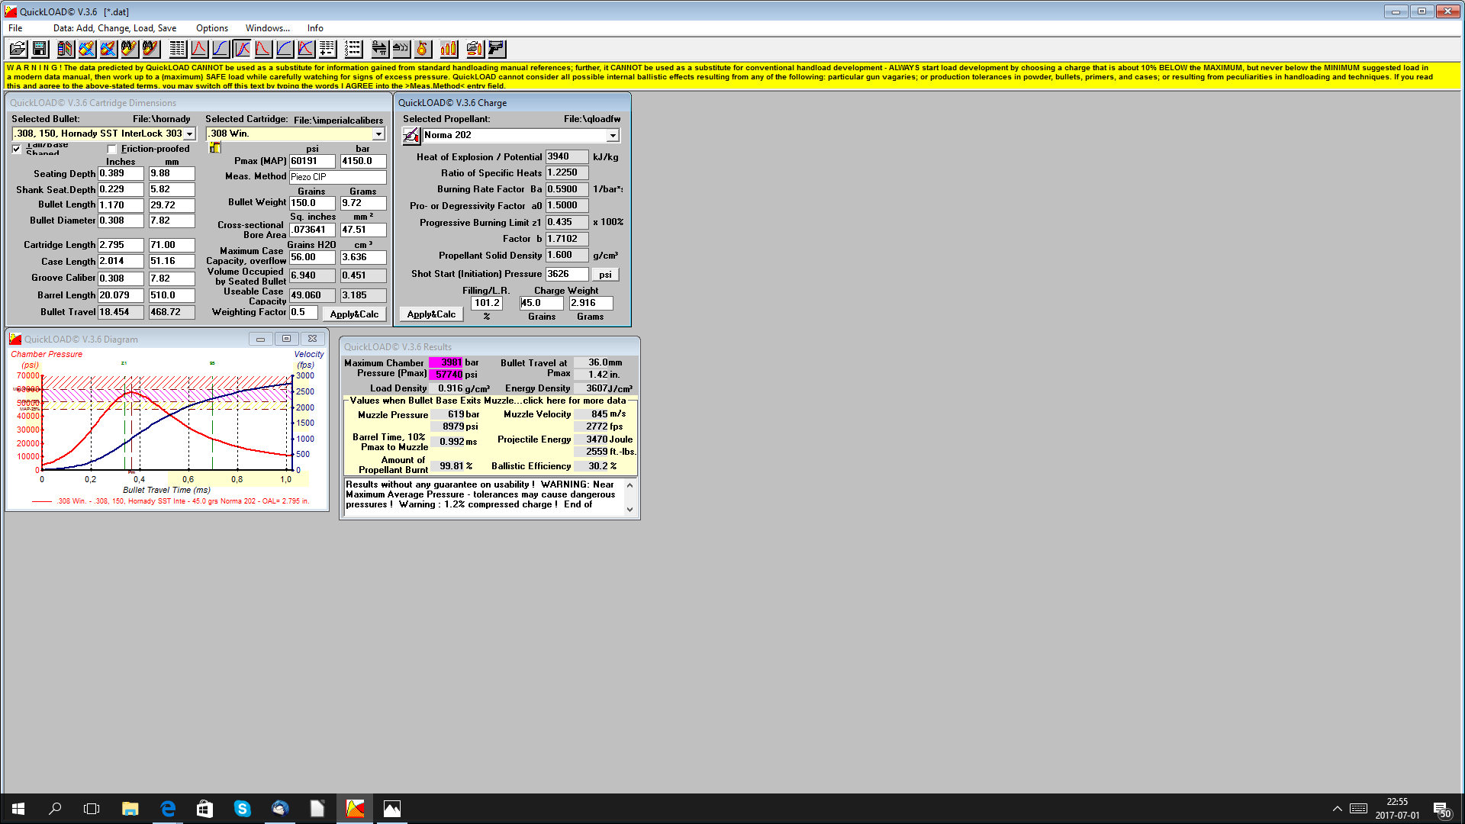This screenshot has width=1465, height=824.
Task: Open the pressure-only curve diagram icon
Action: (x=199, y=49)
